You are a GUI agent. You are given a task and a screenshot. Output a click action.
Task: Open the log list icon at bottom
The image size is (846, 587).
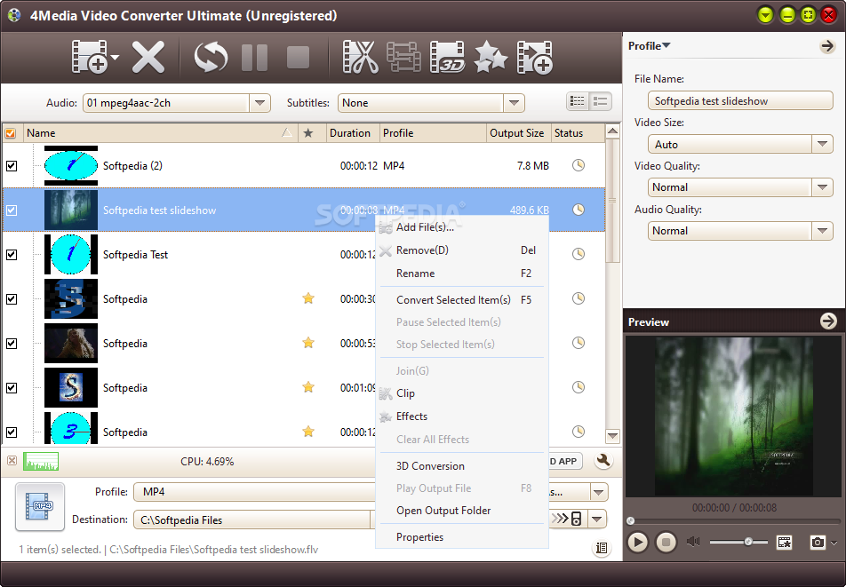click(x=602, y=549)
